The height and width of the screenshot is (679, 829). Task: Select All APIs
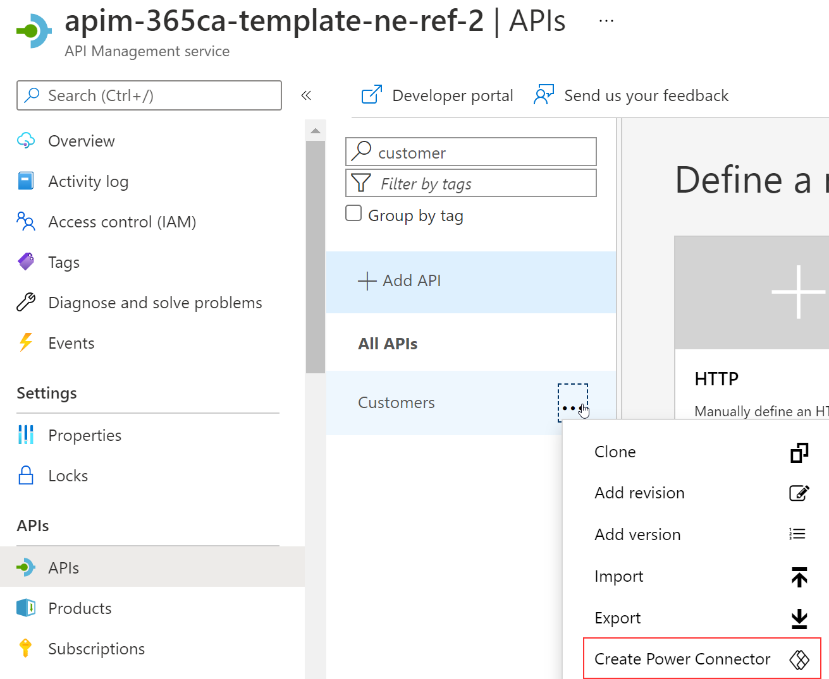point(388,344)
